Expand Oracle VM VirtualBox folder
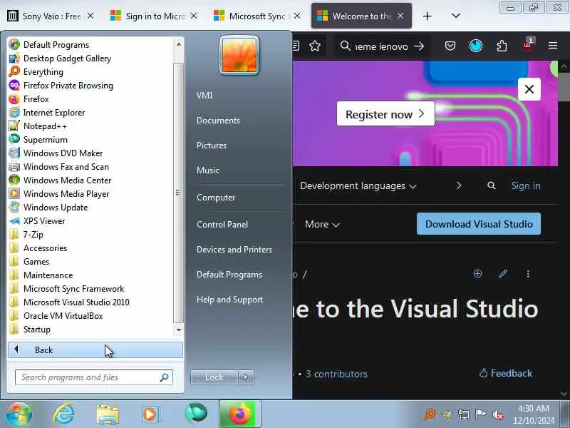Screen dimensions: 570x428 [56, 315]
